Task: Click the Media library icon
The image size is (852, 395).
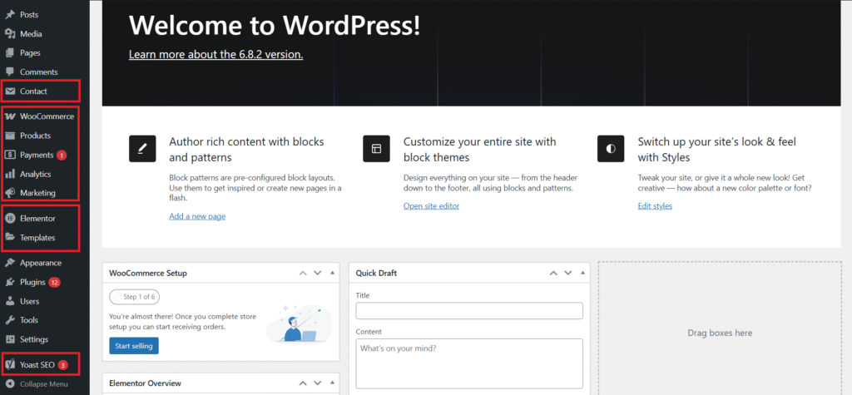Action: click(x=10, y=34)
